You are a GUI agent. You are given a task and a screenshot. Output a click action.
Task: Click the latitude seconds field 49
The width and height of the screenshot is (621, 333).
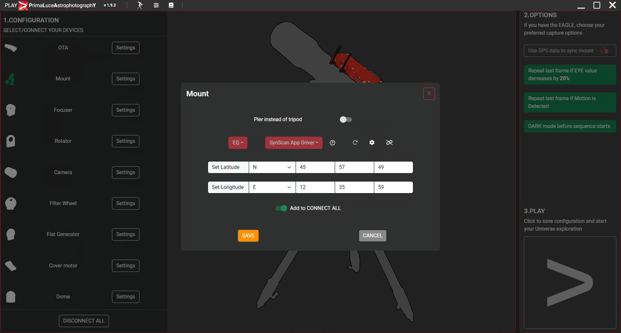394,167
